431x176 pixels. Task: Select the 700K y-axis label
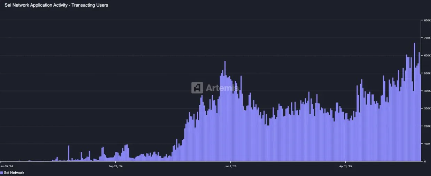tap(427, 38)
